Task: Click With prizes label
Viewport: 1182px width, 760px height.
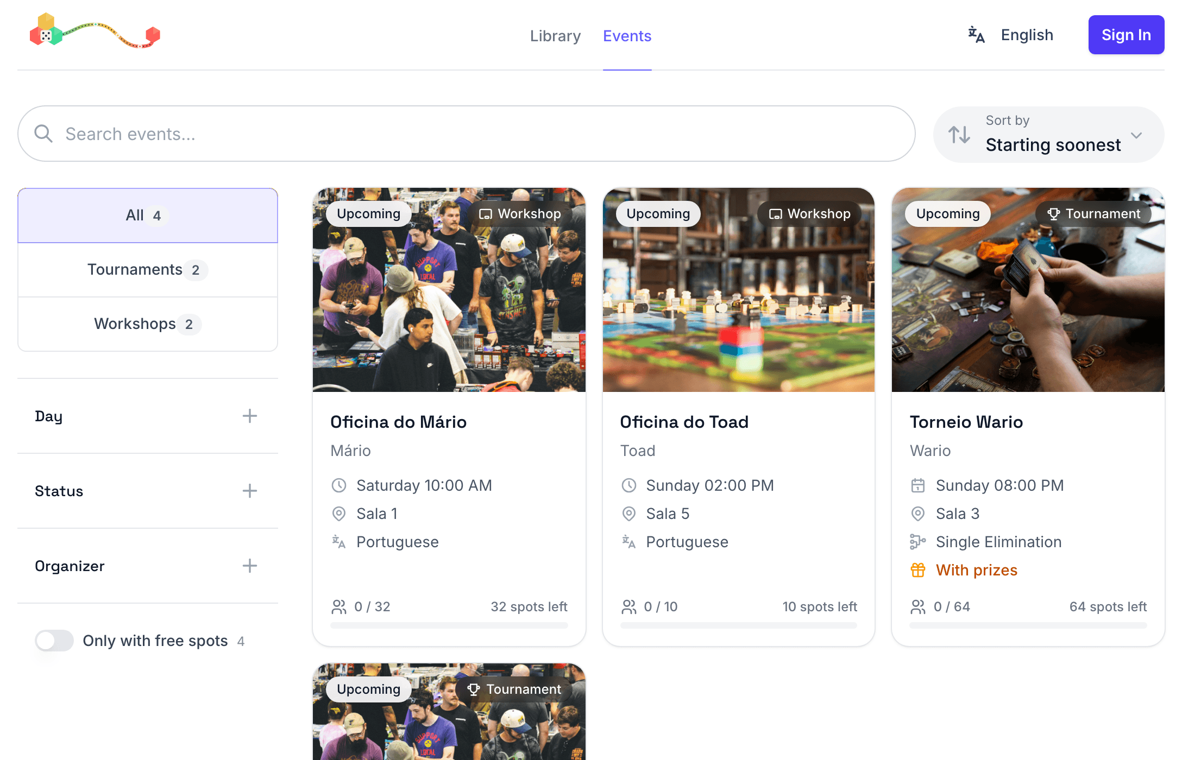Action: click(x=977, y=570)
